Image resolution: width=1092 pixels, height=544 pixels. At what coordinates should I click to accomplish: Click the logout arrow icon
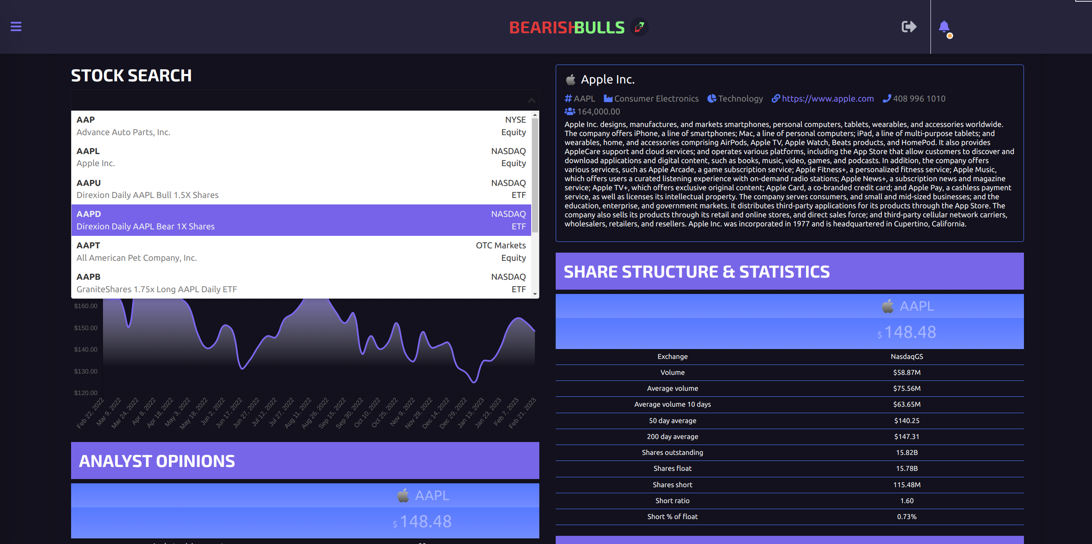coord(908,27)
